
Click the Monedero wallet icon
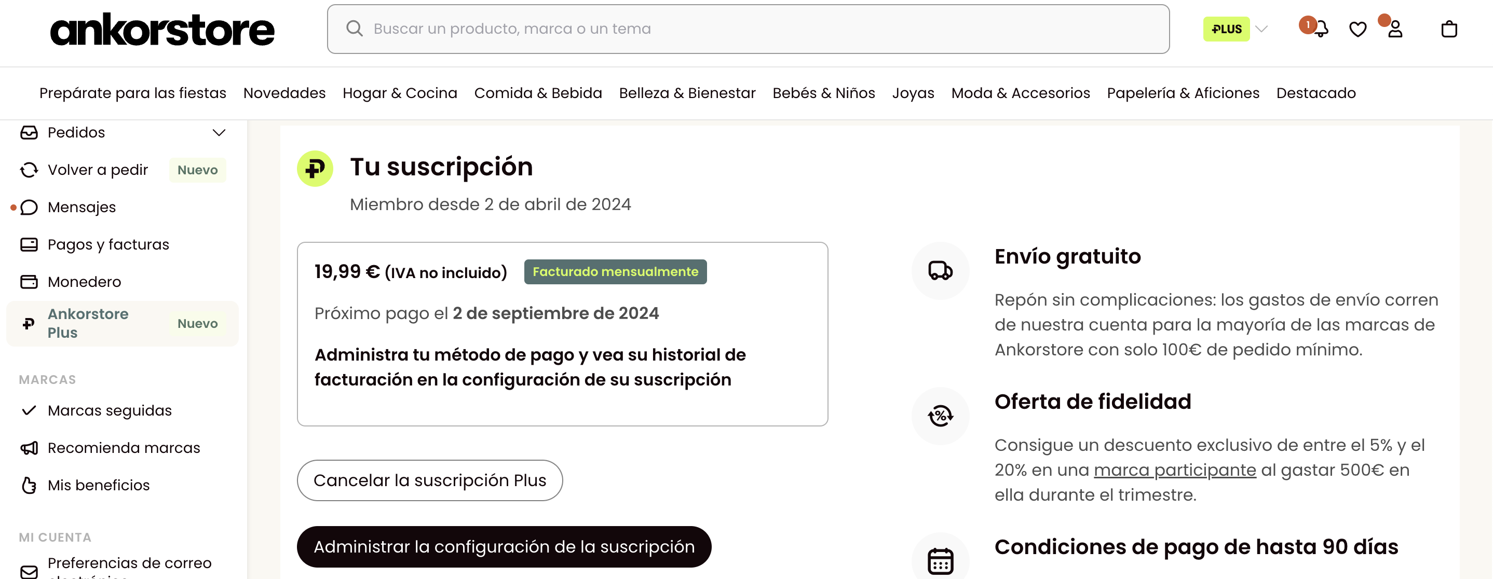pos(29,282)
